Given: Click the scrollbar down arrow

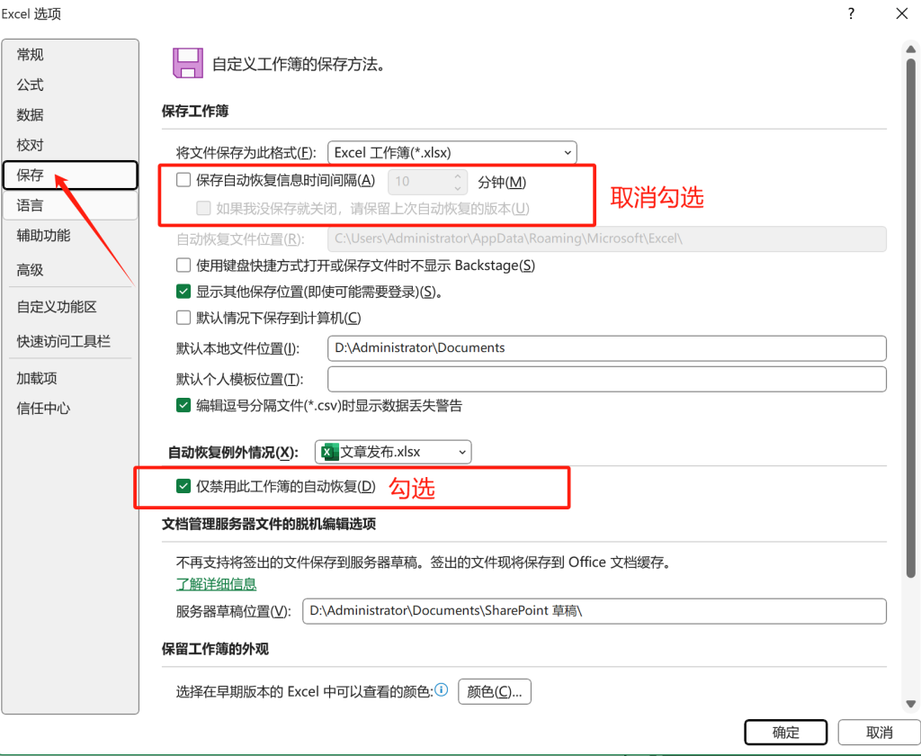Looking at the screenshot, I should [x=911, y=704].
